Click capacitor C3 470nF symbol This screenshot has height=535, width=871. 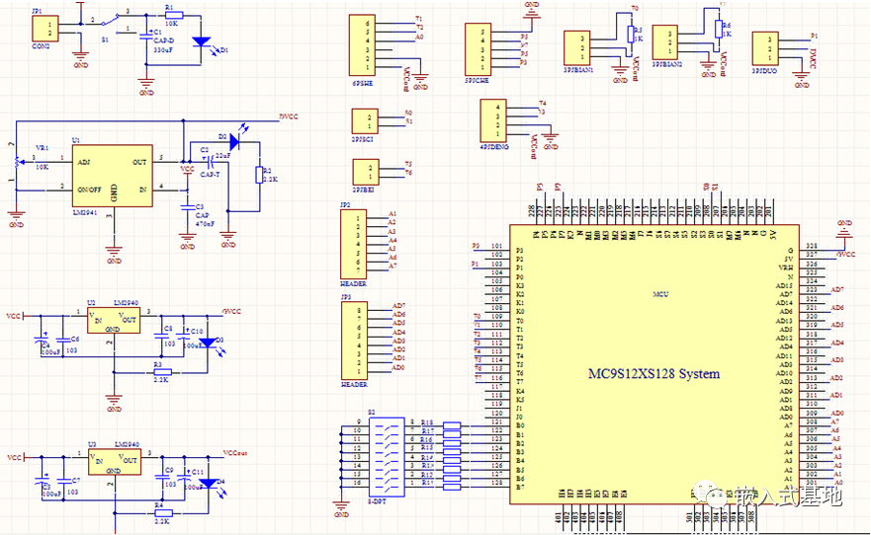point(185,208)
